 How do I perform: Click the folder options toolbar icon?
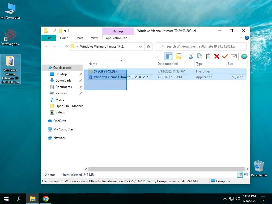[178, 56]
